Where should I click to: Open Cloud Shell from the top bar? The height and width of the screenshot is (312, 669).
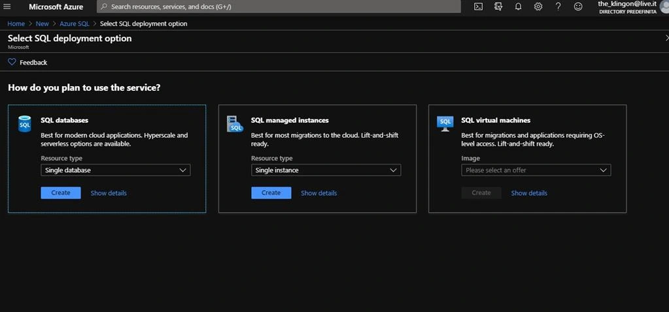click(x=479, y=7)
